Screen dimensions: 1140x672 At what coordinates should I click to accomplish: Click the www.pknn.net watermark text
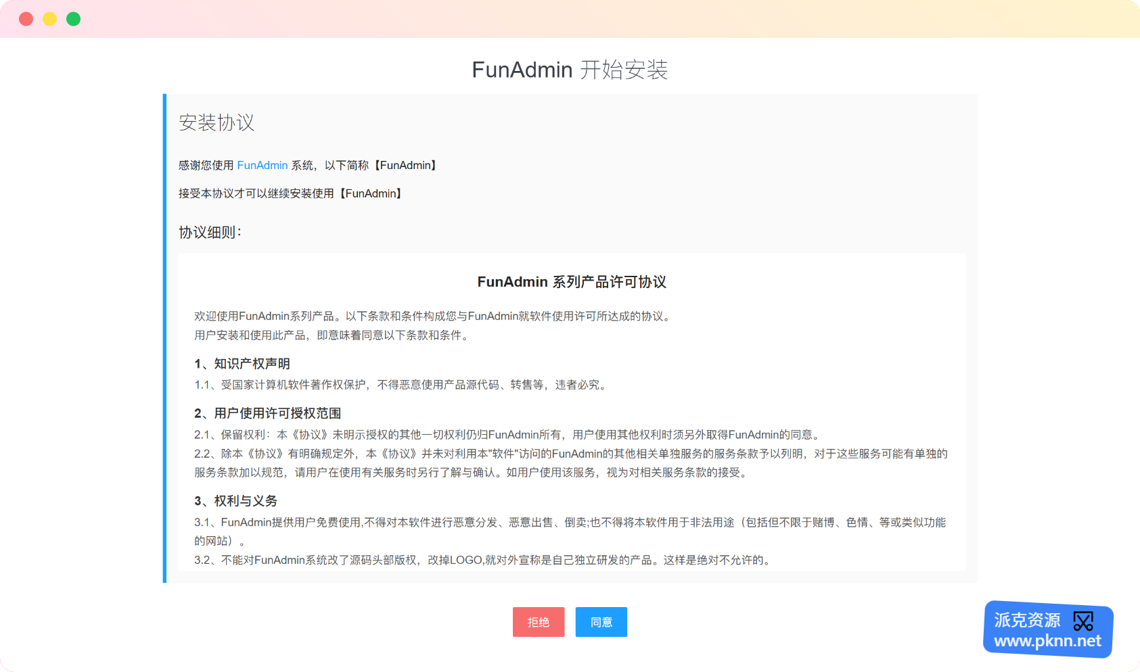click(1047, 641)
